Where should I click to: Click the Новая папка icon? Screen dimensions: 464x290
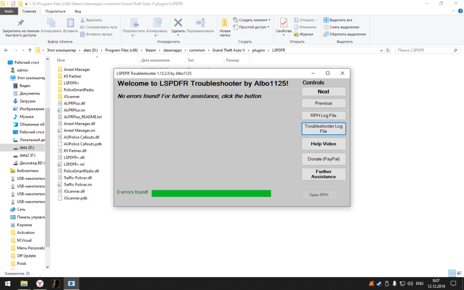(x=225, y=23)
